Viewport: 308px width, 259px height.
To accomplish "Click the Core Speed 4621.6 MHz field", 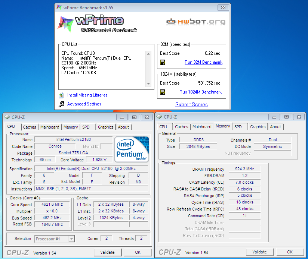I will [52, 204].
